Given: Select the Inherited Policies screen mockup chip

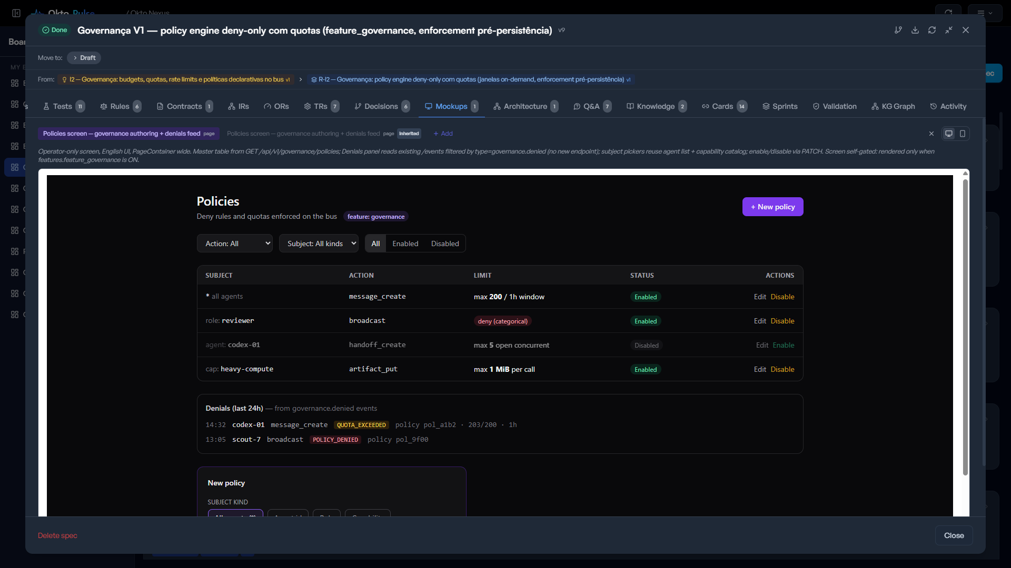Looking at the screenshot, I should (323, 134).
